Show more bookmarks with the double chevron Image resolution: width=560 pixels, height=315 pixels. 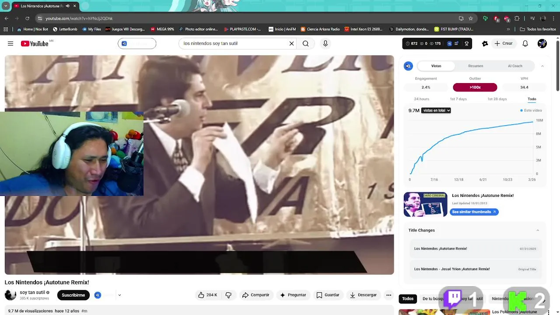tap(508, 29)
